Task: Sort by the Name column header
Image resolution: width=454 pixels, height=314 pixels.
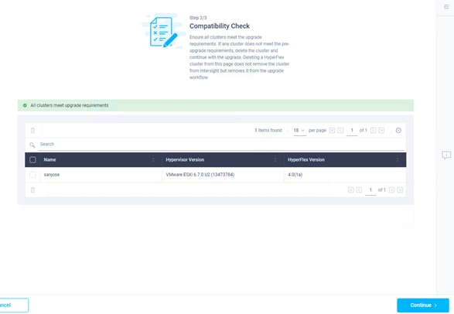Action: 49,160
